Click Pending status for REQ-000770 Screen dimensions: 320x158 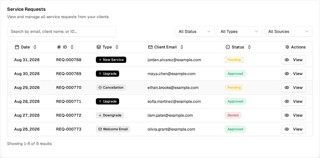(234, 87)
